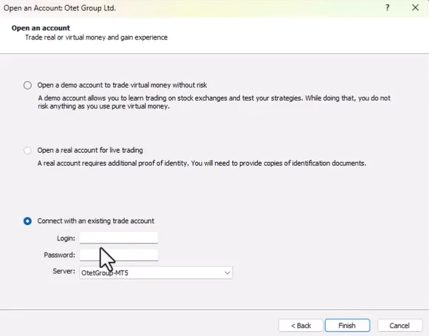
Task: Select the demo account radio button
Action: click(28, 85)
